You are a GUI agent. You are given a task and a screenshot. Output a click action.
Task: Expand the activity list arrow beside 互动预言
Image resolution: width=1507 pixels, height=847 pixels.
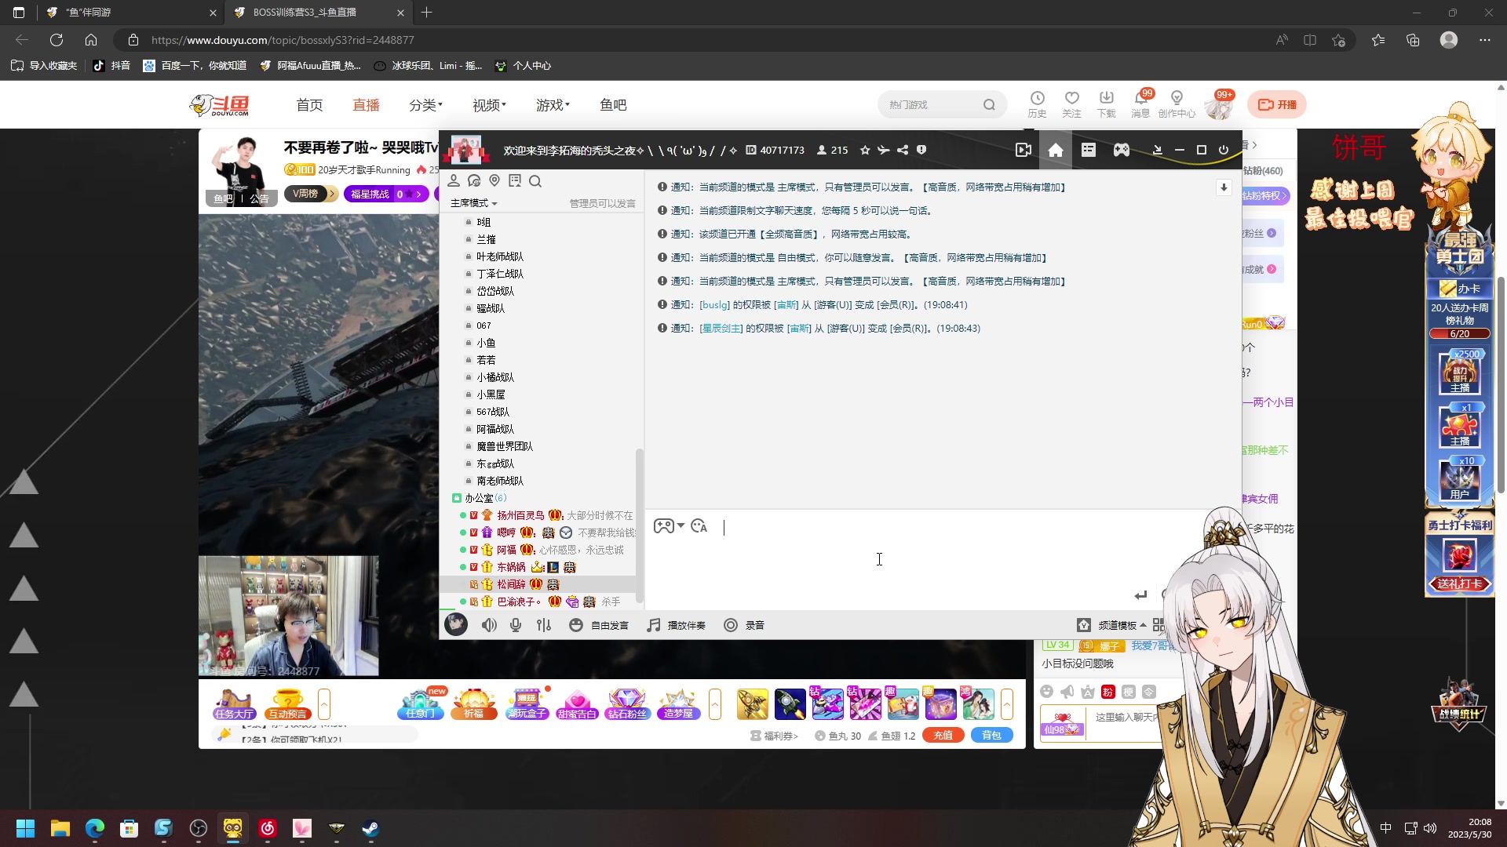click(x=324, y=703)
